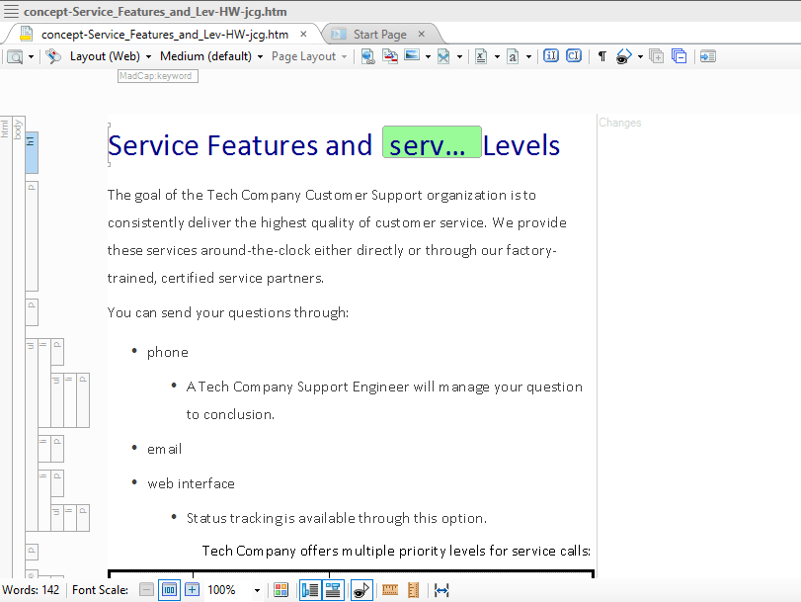Viewport: 801px width, 602px height.
Task: Show the span structure bars icon
Action: (x=333, y=590)
